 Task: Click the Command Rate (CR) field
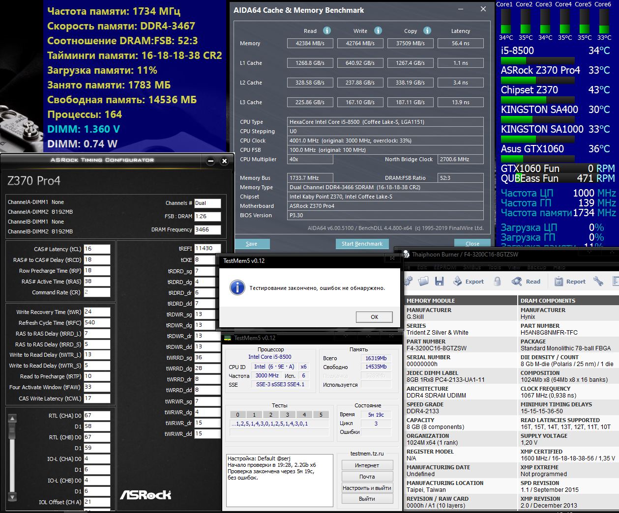coord(97,292)
